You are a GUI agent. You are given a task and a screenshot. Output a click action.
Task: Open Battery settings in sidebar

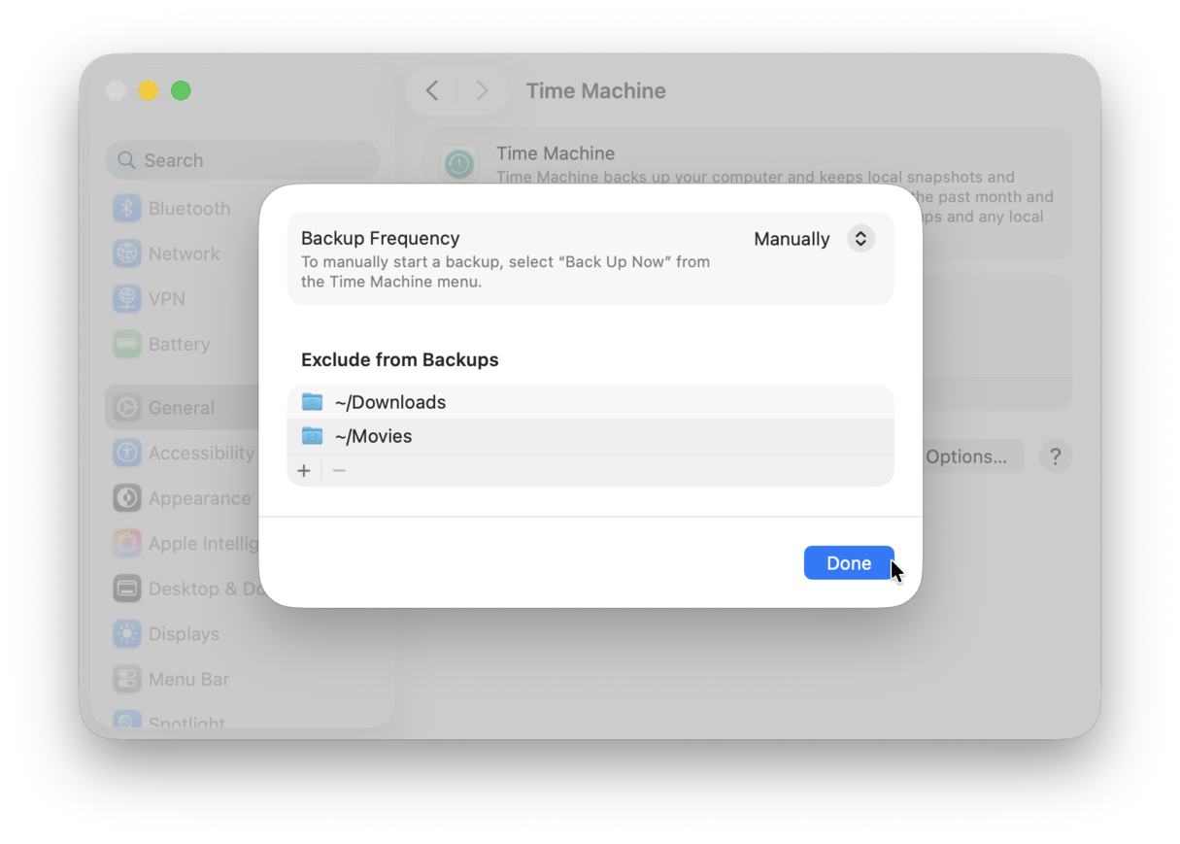click(x=179, y=344)
